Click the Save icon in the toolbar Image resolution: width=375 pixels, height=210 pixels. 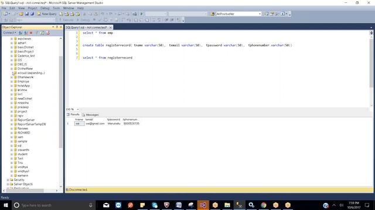pyautogui.click(x=27, y=14)
